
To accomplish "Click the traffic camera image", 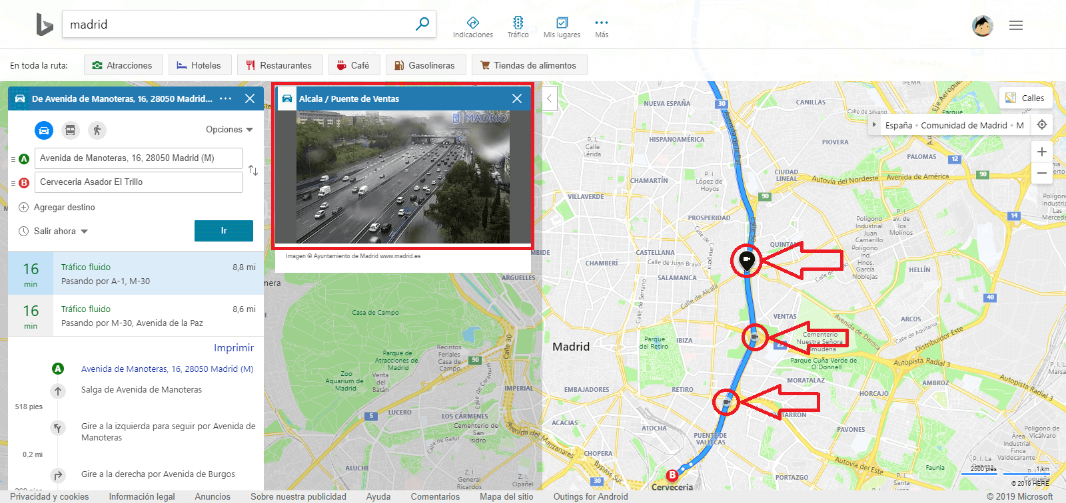I will [402, 177].
